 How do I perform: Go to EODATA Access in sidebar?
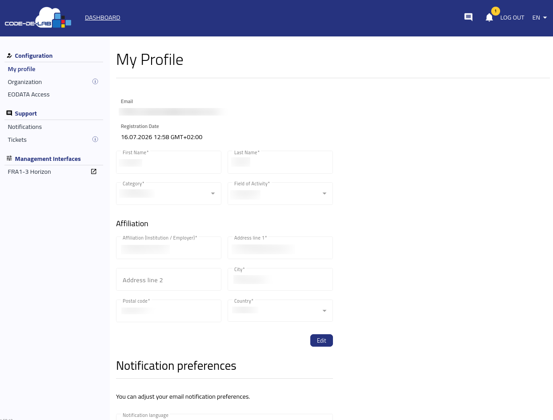pyautogui.click(x=29, y=95)
